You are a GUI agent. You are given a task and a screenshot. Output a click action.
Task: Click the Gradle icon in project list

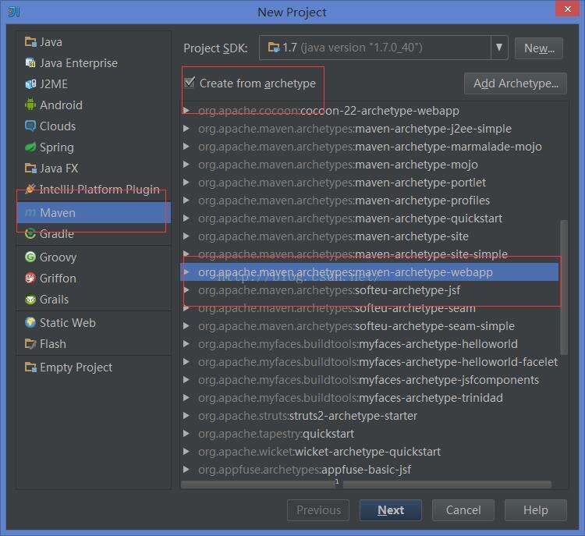pos(30,233)
